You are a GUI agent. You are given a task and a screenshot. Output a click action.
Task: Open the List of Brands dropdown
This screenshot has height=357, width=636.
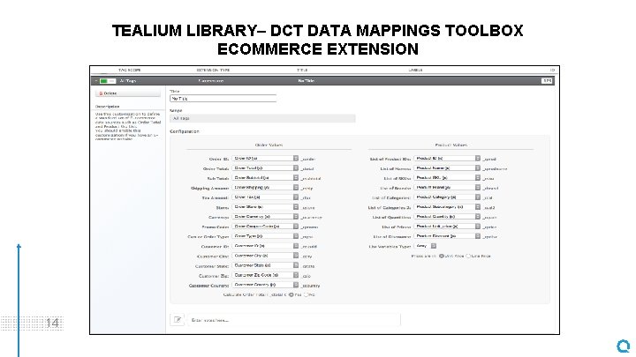click(447, 188)
